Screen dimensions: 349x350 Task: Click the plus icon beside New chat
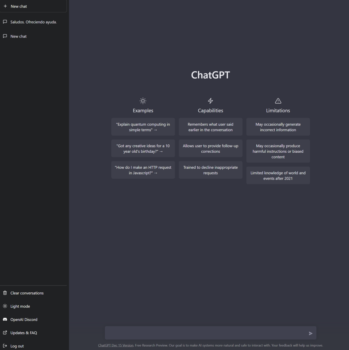pos(5,6)
